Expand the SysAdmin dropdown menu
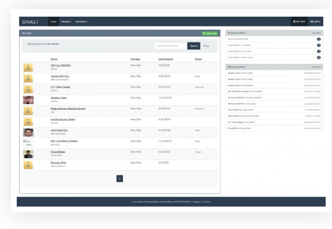The width and height of the screenshot is (332, 229). click(x=81, y=21)
